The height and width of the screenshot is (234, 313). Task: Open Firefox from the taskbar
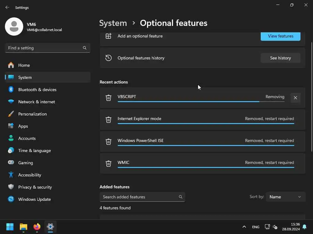(x=37, y=227)
